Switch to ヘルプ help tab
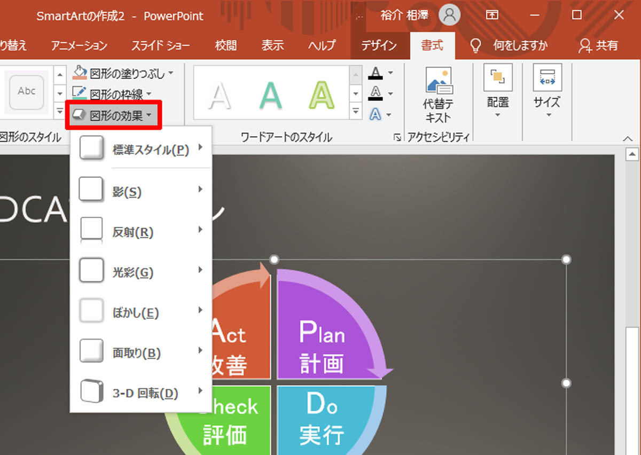This screenshot has width=641, height=455. [322, 46]
